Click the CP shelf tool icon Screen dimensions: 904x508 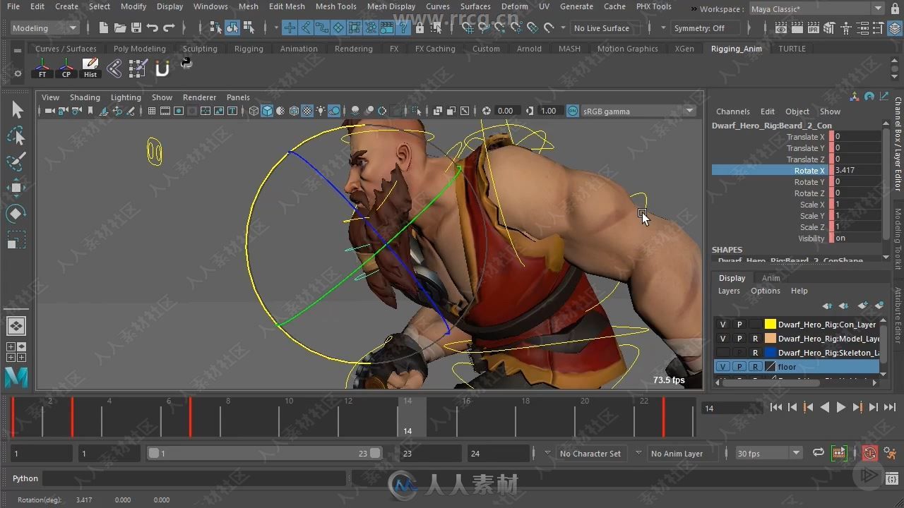point(66,68)
